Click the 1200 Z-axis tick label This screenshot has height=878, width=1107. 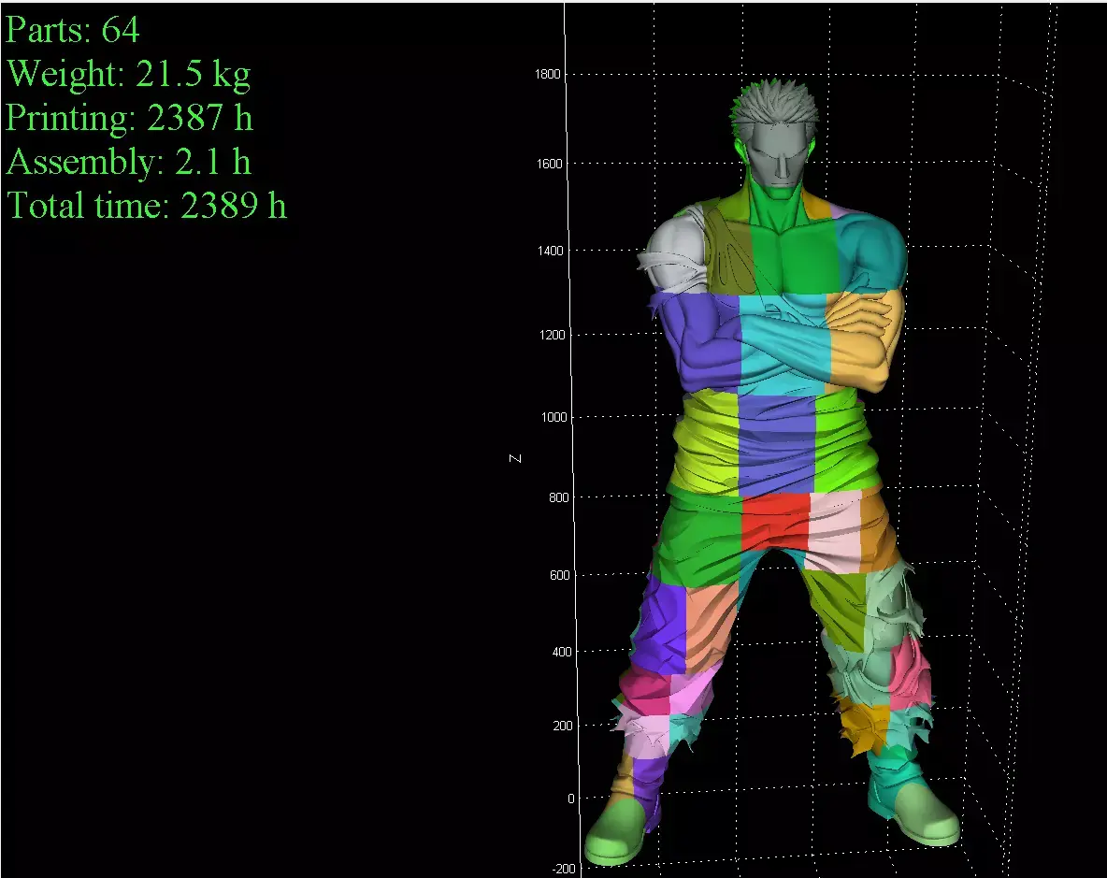[553, 335]
